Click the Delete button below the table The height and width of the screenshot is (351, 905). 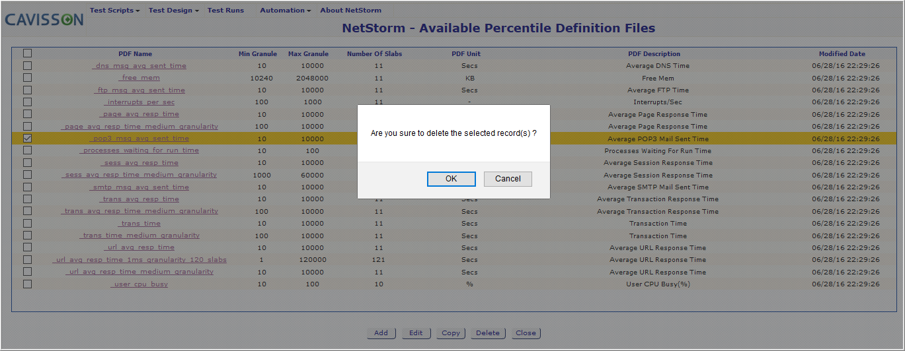[488, 333]
